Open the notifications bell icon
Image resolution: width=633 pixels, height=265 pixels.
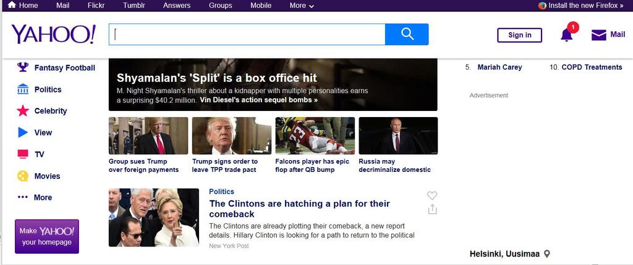[566, 35]
